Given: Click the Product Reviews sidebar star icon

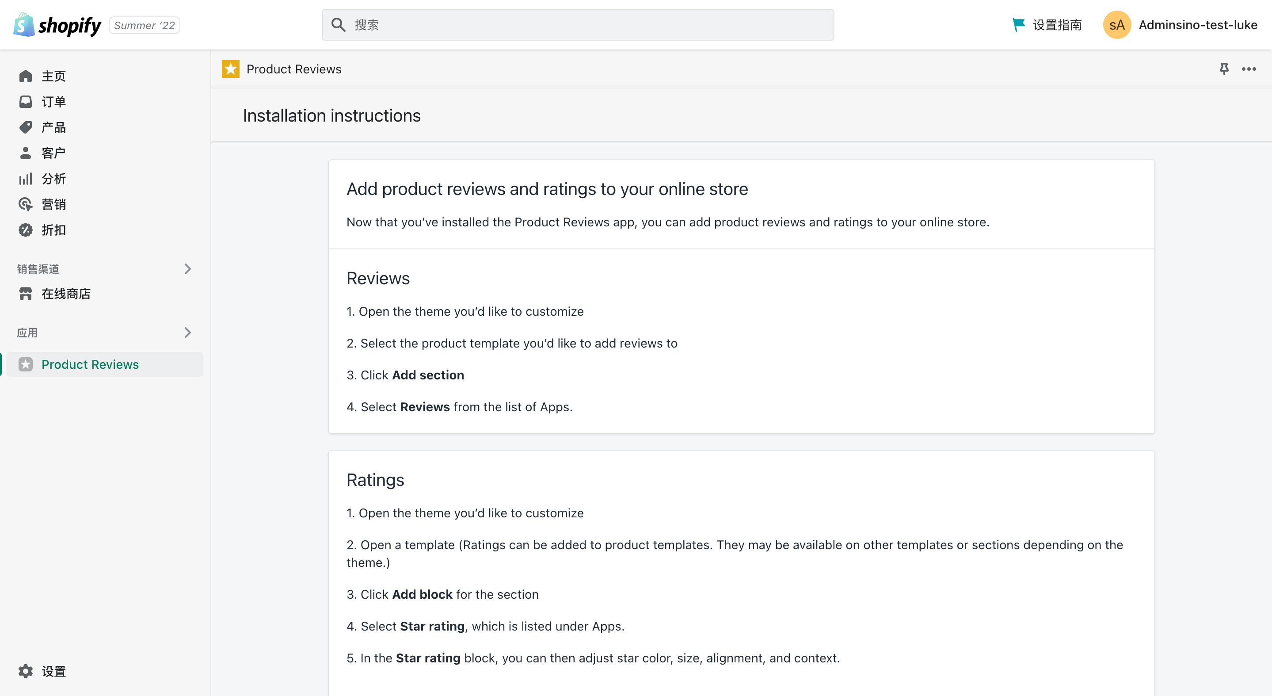Looking at the screenshot, I should pos(26,364).
